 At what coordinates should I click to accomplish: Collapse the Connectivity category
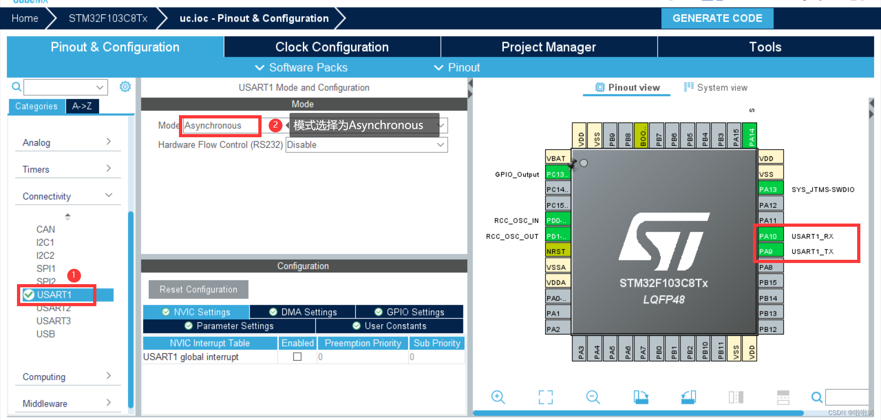coord(68,196)
